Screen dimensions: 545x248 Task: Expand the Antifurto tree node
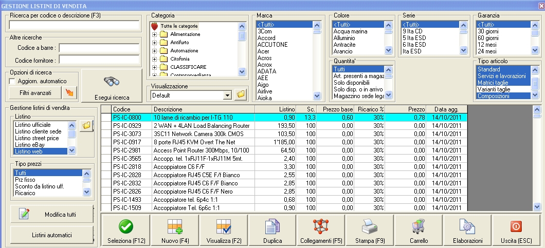(154, 43)
